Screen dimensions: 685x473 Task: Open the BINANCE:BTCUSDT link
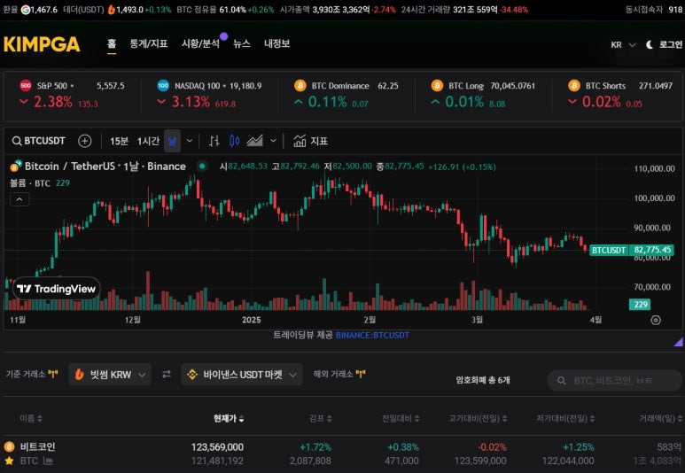point(372,336)
